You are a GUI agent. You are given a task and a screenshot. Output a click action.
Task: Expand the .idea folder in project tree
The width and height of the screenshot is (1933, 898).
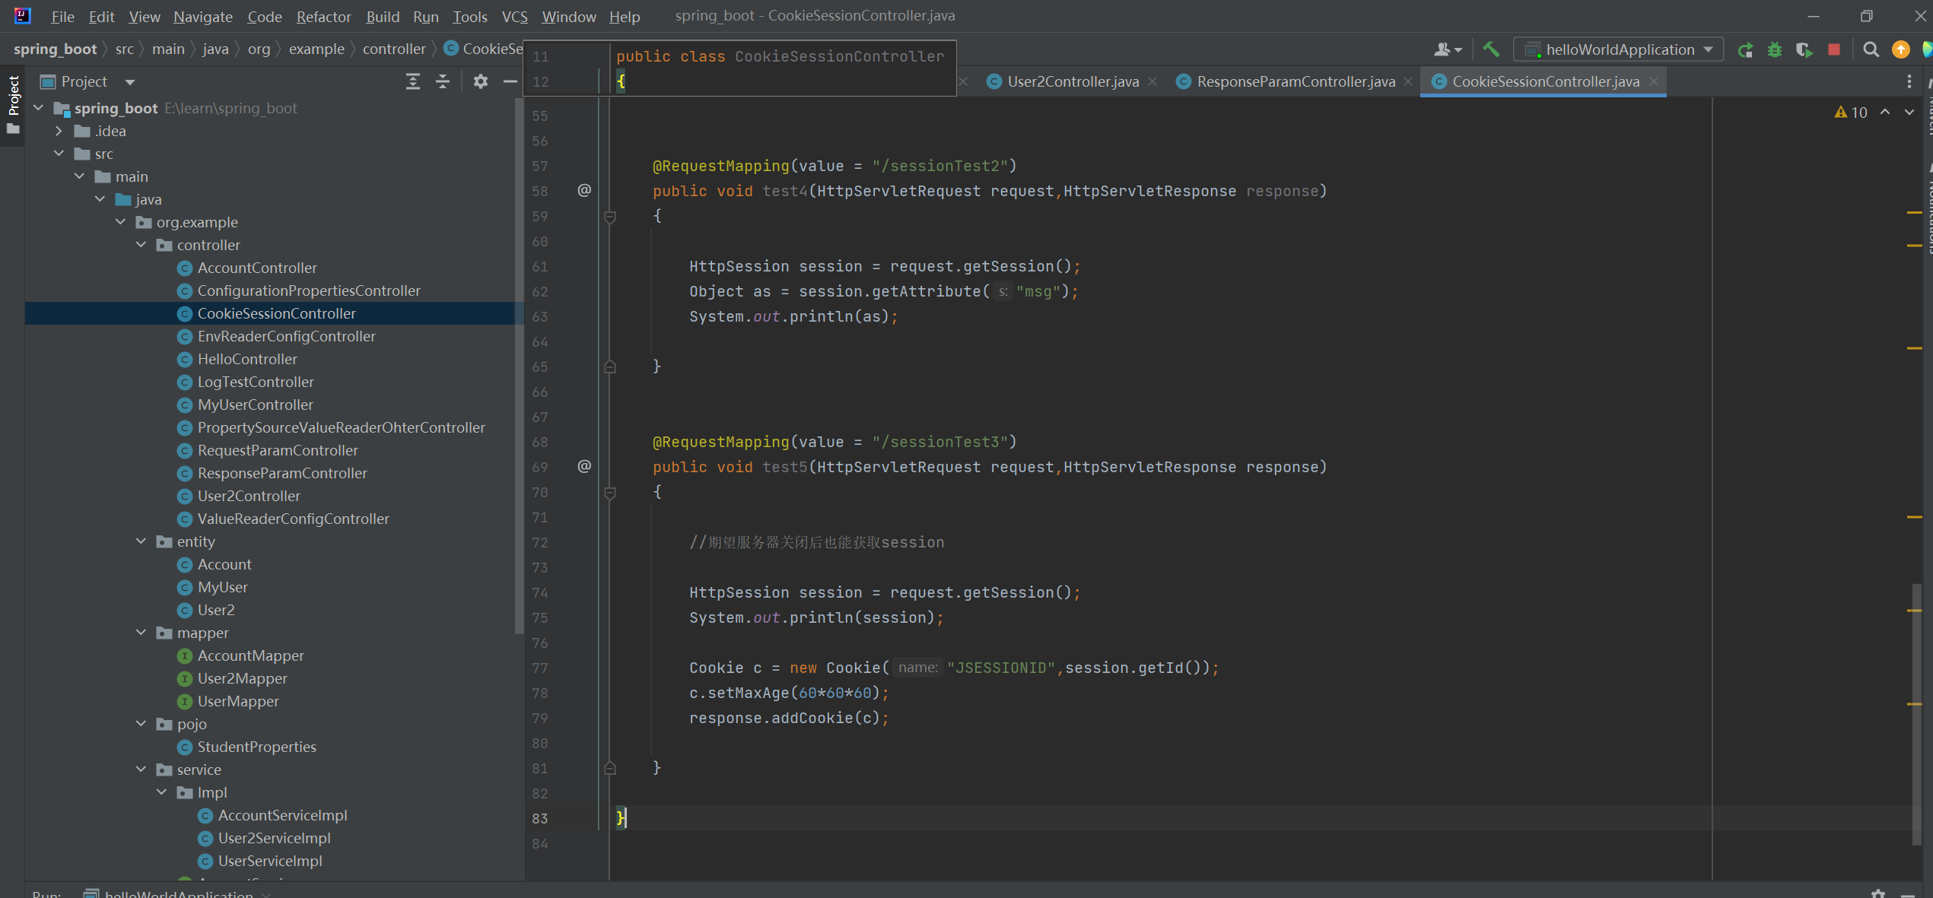click(59, 131)
